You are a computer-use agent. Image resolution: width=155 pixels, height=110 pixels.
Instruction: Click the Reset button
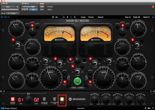101,17
